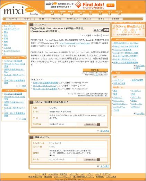This screenshot has height=181, width=146.
Task: Click 全般的な質問 link in ヘルプ panel
Action: click(x=137, y=80)
